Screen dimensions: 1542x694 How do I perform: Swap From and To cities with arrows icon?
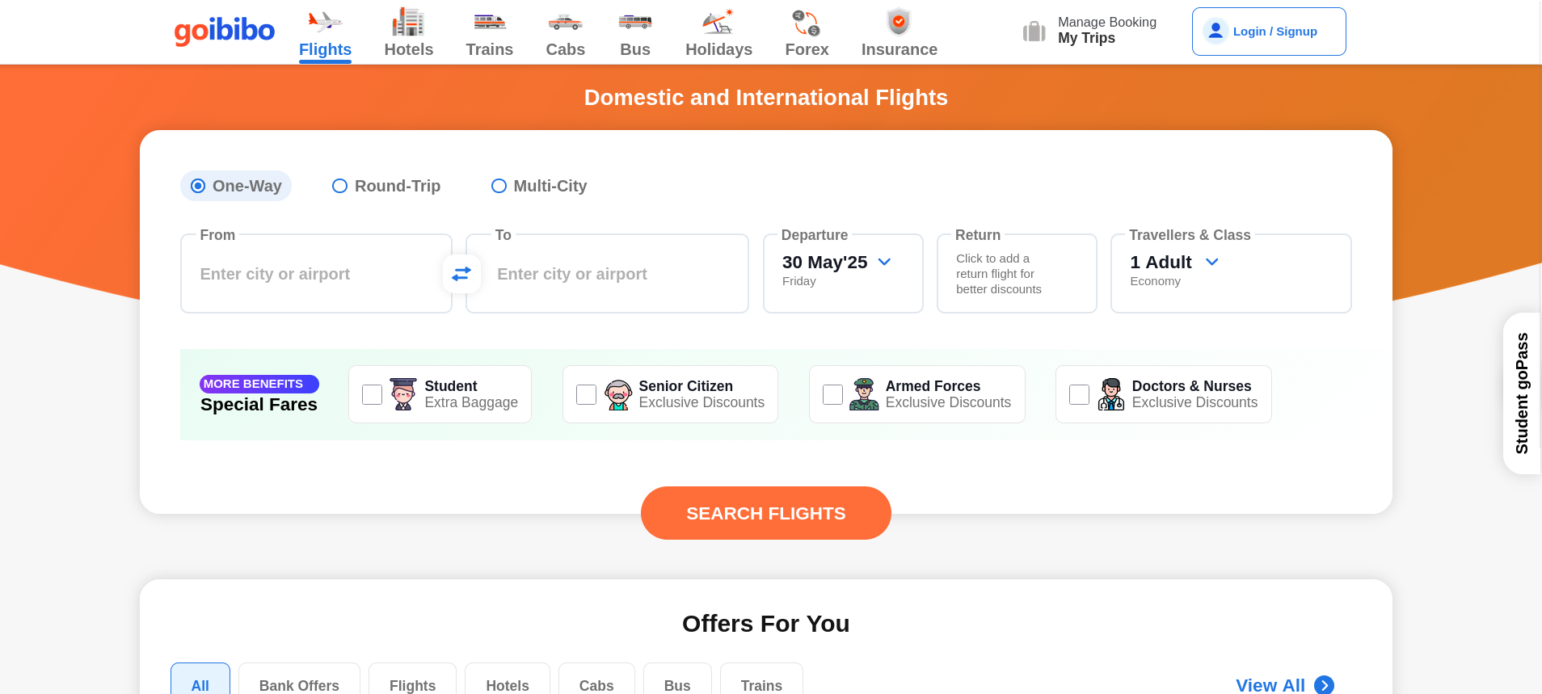(461, 273)
